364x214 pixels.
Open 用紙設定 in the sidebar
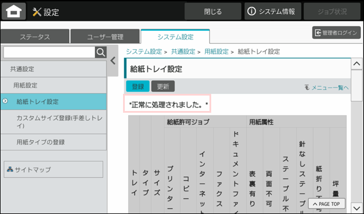tap(53, 85)
